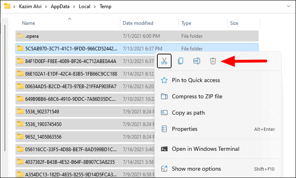
Task: Expand chevron after AppData in breadcrumb
Action: click(x=72, y=7)
